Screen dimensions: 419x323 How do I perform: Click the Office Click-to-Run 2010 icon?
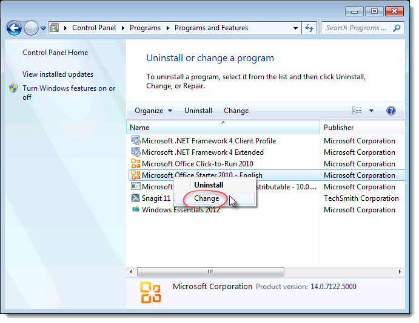135,163
